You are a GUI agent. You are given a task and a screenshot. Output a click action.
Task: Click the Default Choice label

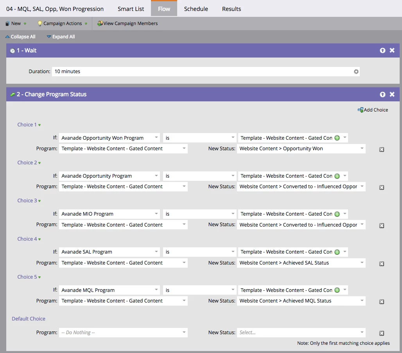(x=29, y=319)
